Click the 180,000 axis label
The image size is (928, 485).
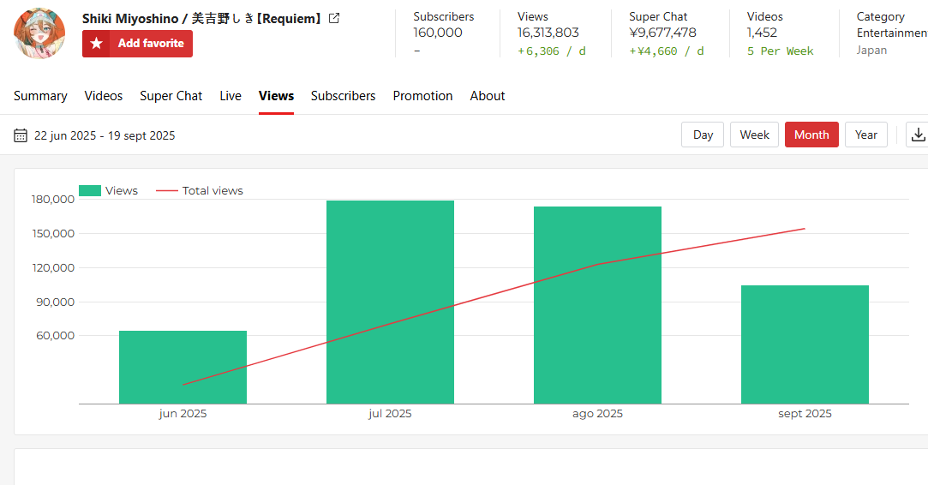[53, 200]
